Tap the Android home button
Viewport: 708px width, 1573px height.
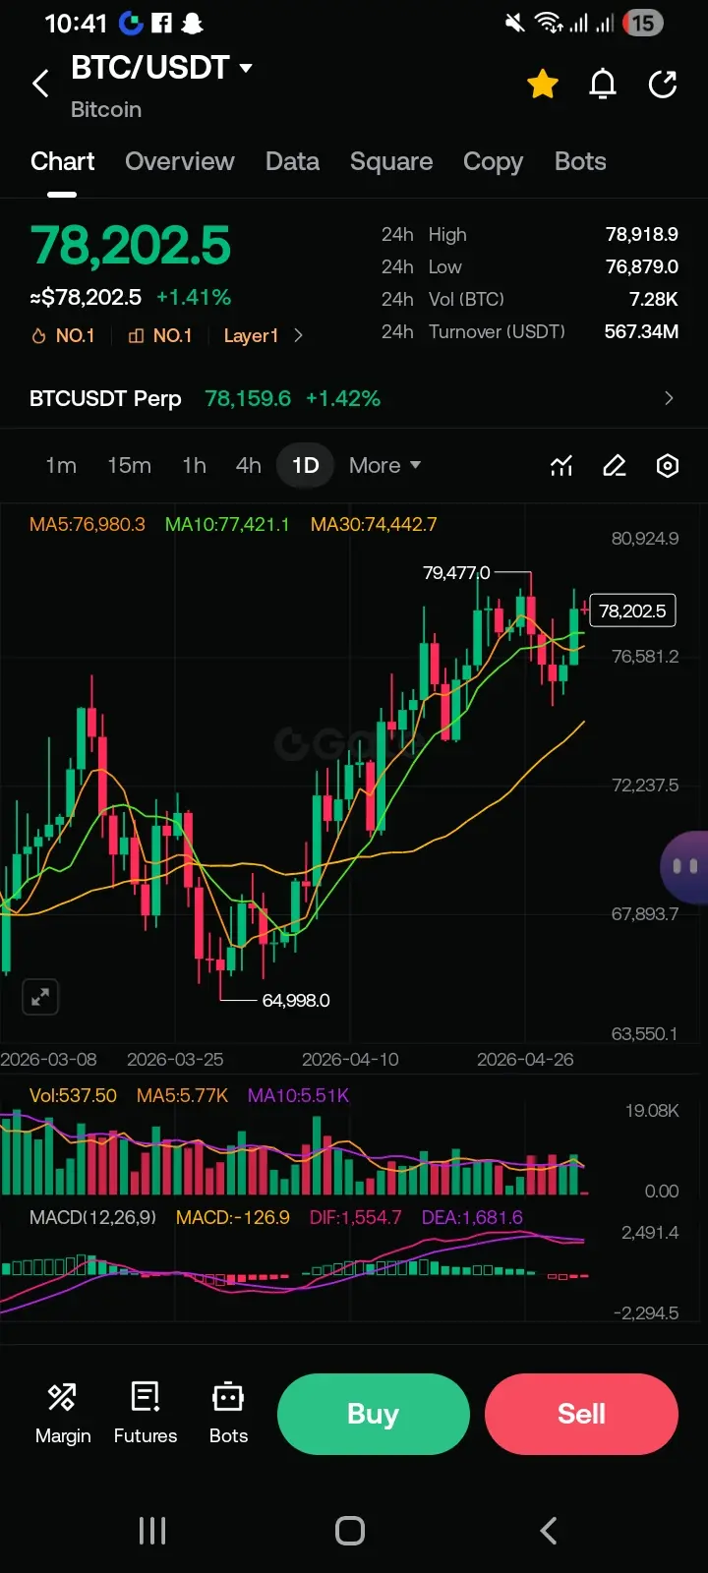click(x=350, y=1531)
